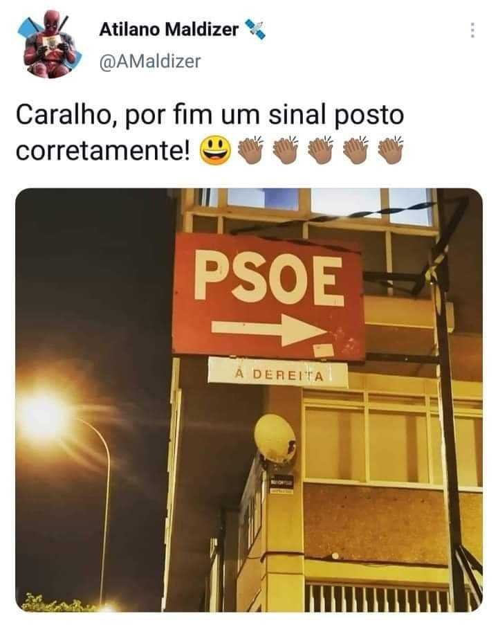Click the white arrow on the red sign
Viewport: 498px width, 625px height.
pos(269,329)
